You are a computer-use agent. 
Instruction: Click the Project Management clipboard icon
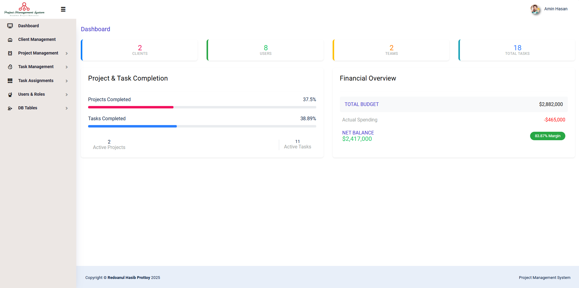point(10,53)
